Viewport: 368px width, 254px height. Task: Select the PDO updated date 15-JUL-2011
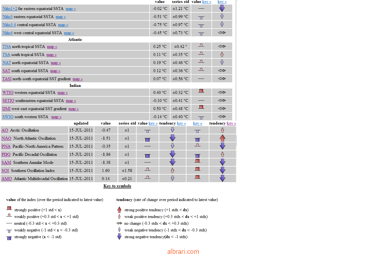point(81,154)
